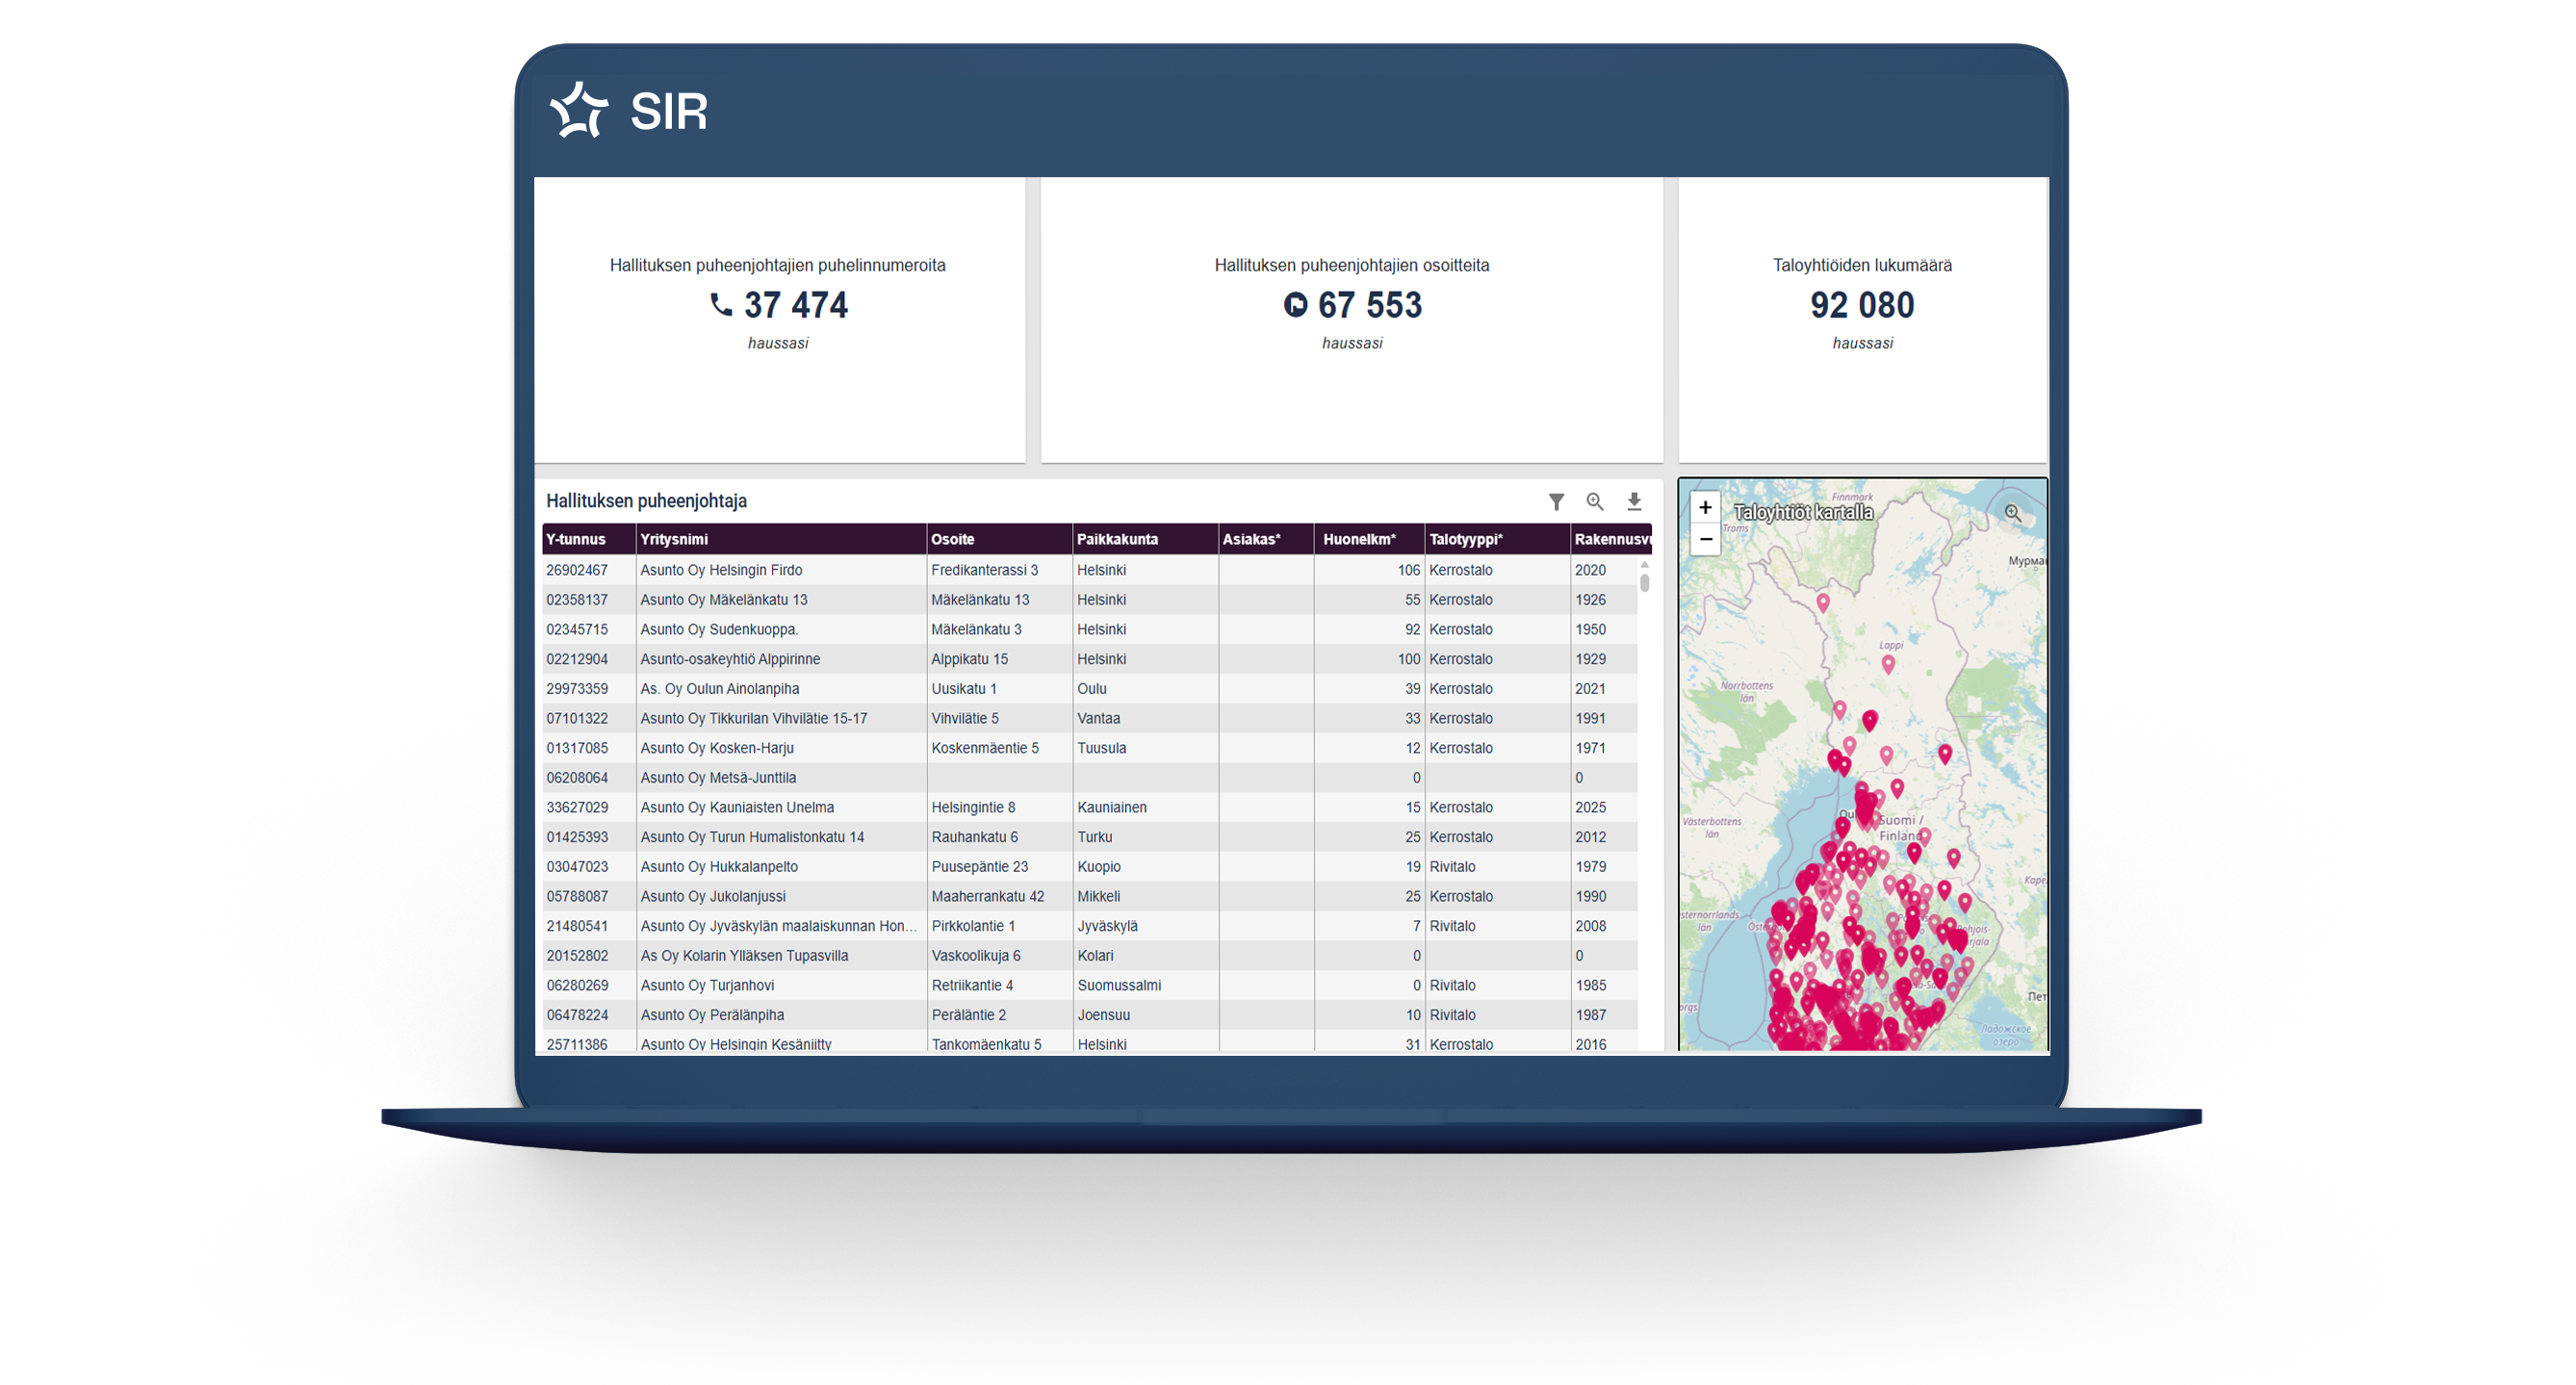
Task: Click the Talotyyppi* column header
Action: pos(1465,539)
